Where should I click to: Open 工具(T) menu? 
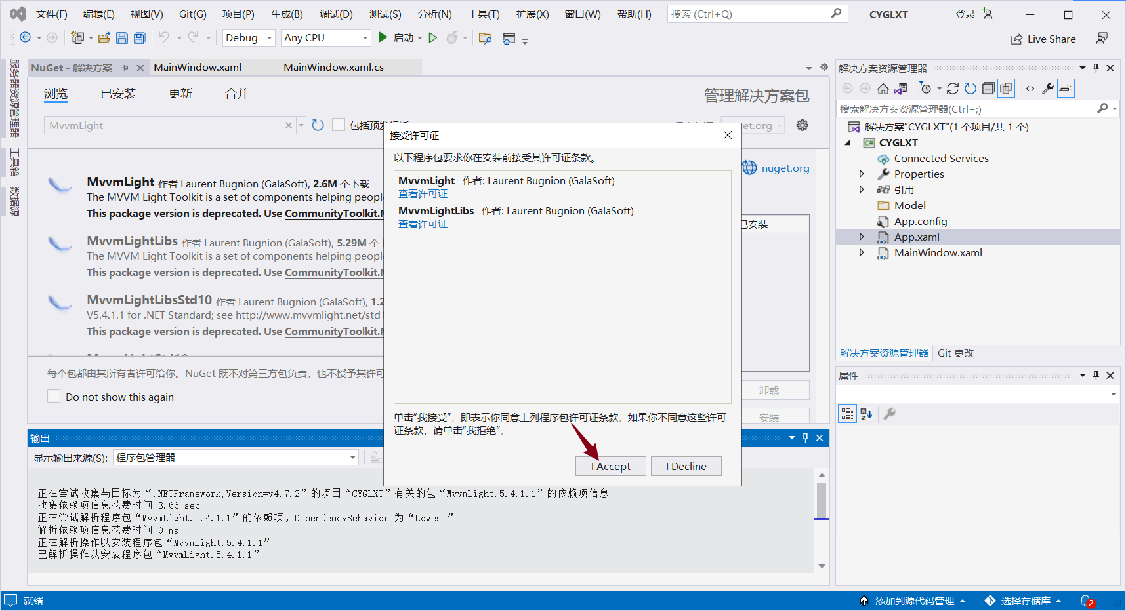click(x=484, y=14)
